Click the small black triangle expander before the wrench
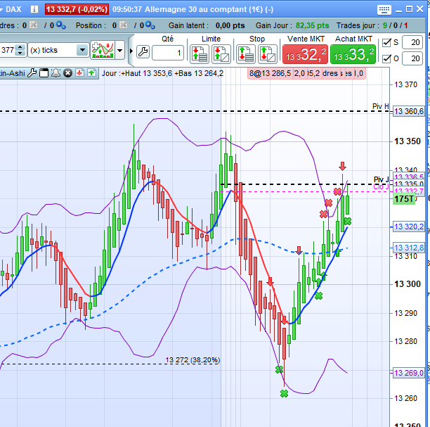Image resolution: width=430 pixels, height=427 pixels. pos(131,51)
